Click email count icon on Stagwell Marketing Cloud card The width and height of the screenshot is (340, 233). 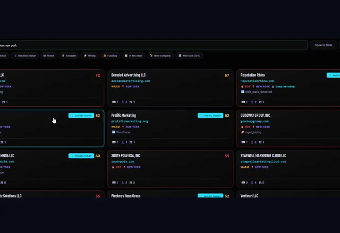(243, 183)
